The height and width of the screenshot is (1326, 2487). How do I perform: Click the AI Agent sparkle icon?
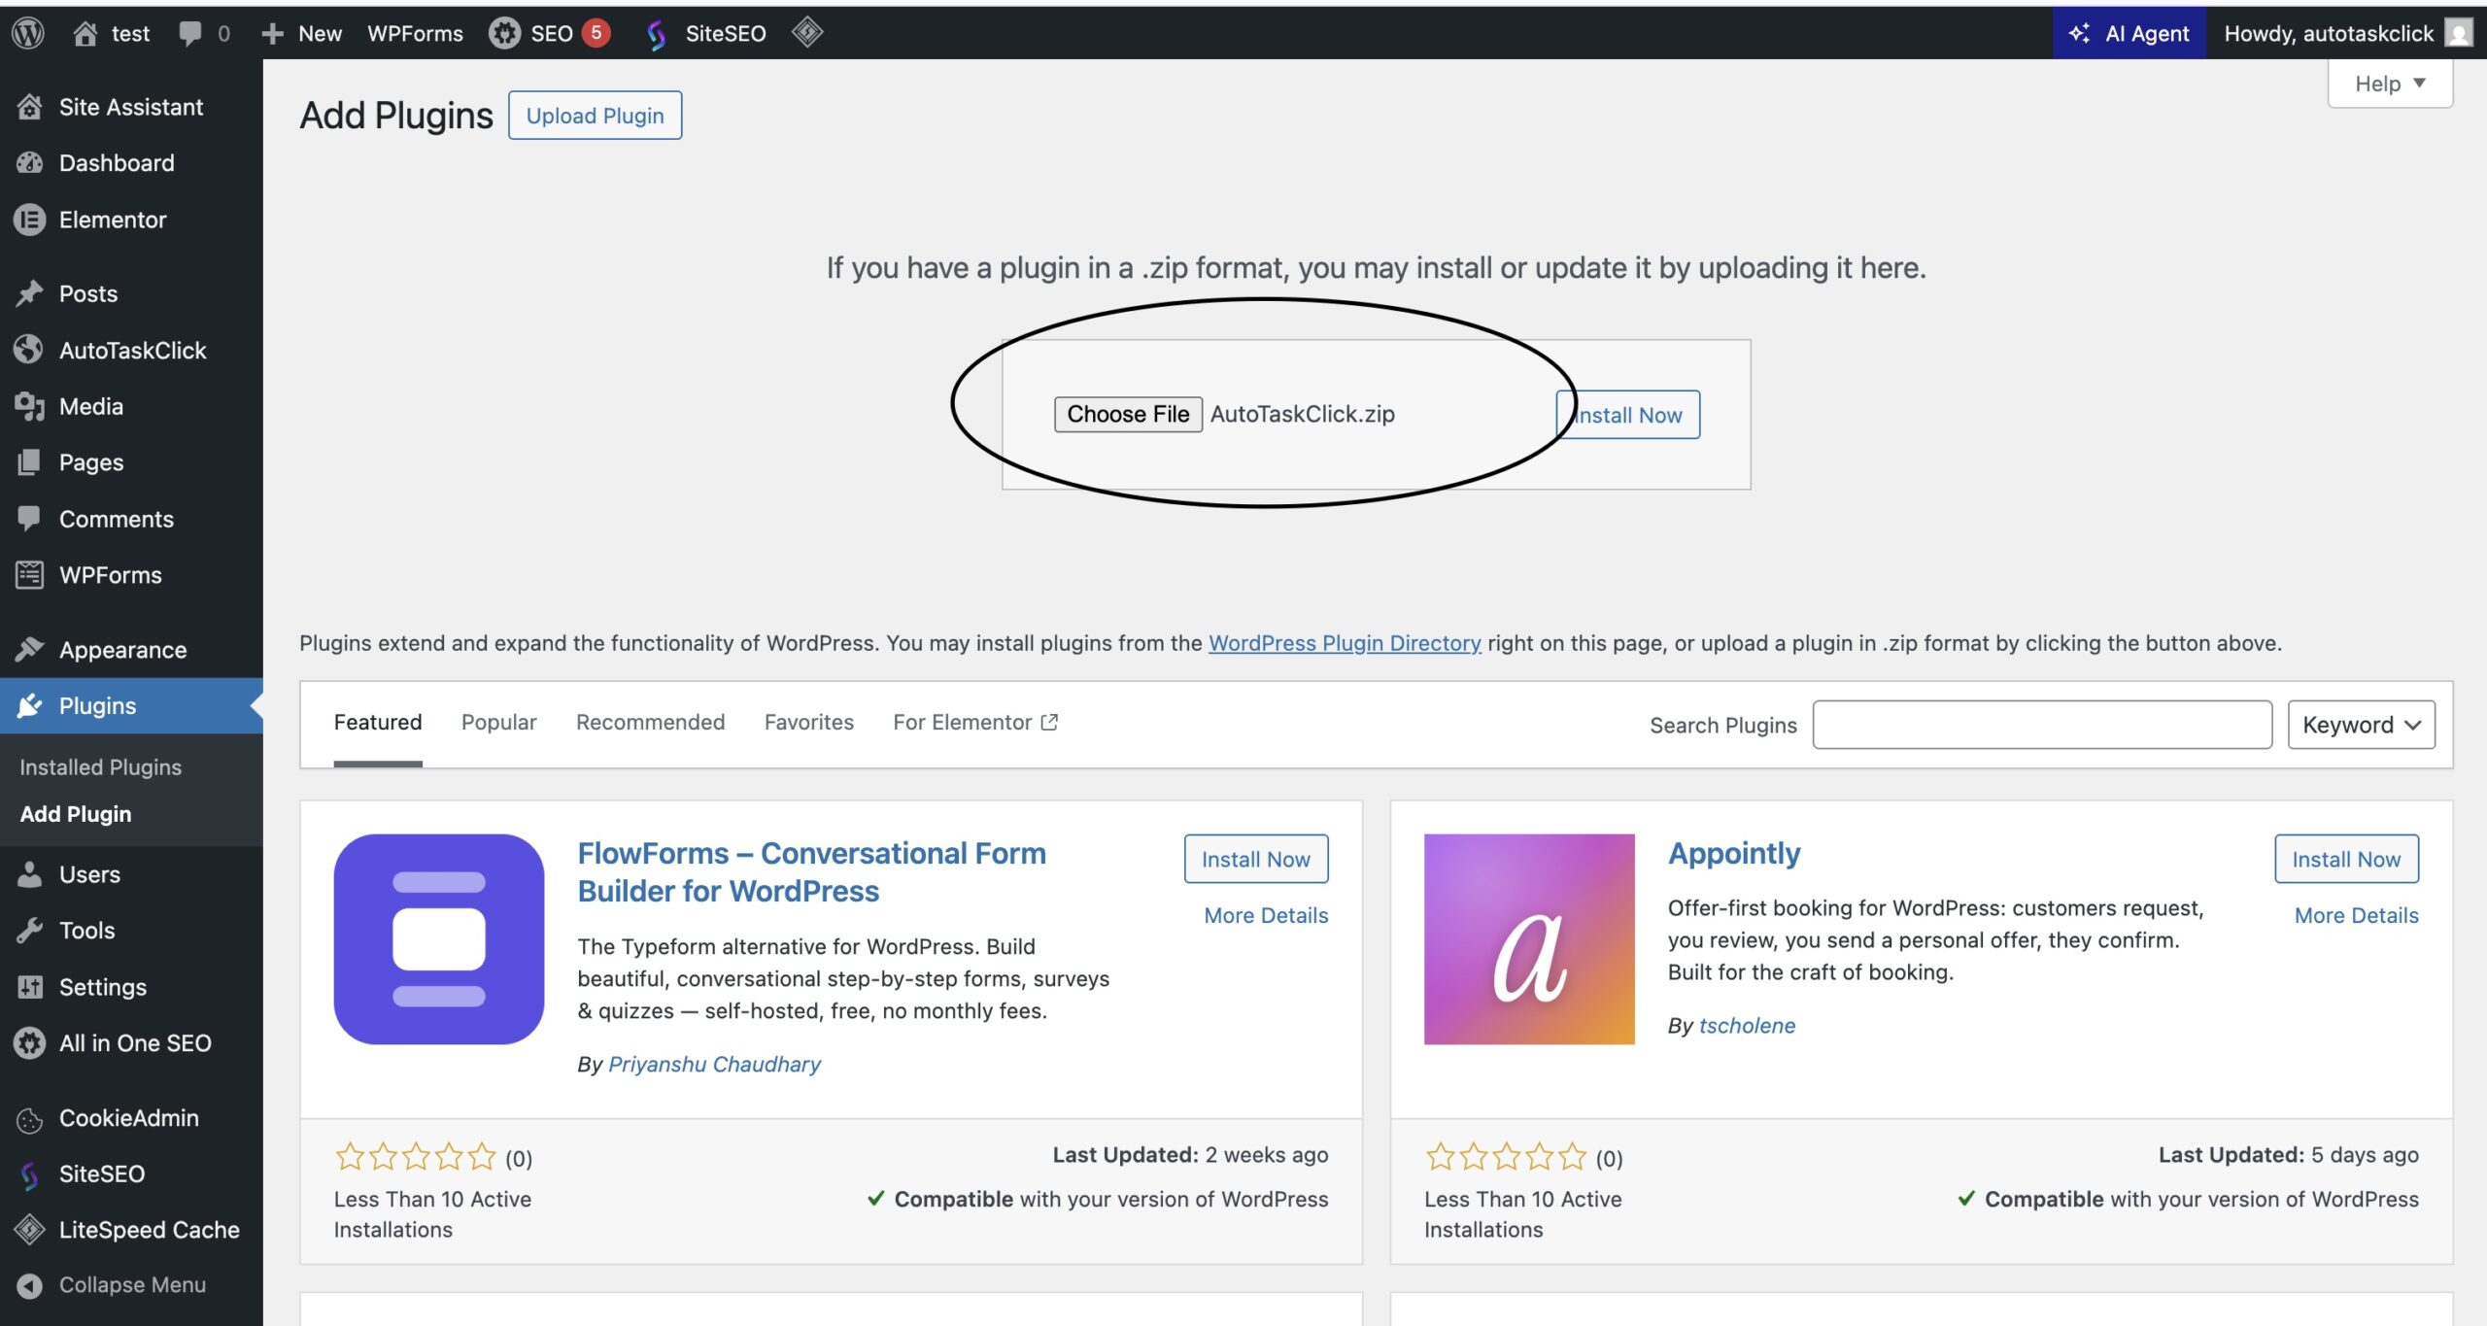(x=2079, y=33)
